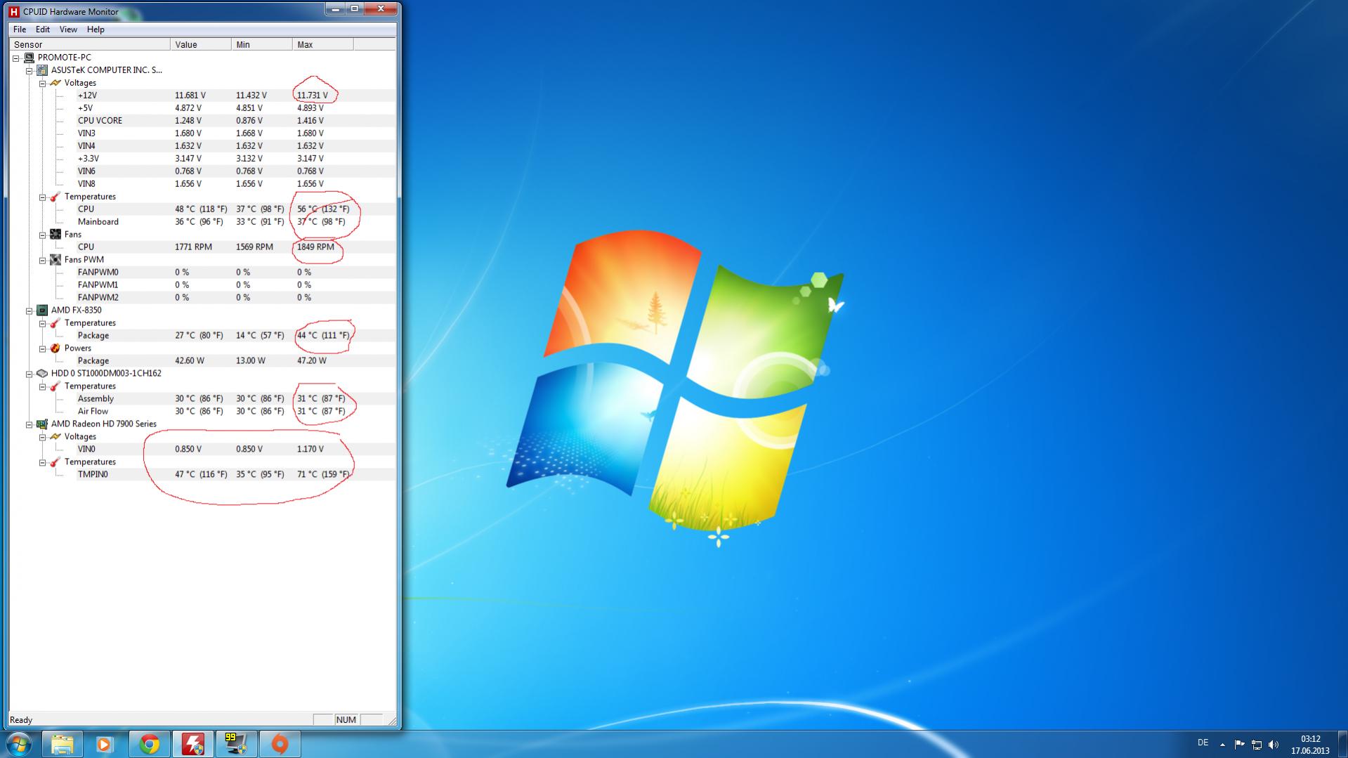The height and width of the screenshot is (758, 1348).
Task: Click the ASUSTeK motherboard icon
Action: [42, 70]
